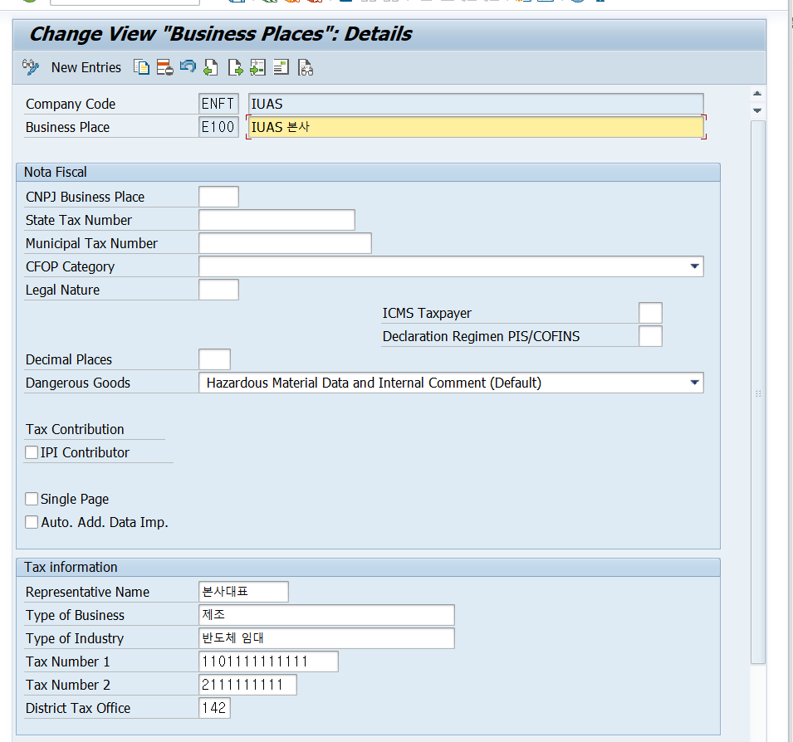Toggle the ICMS Taxpayer box
This screenshot has width=793, height=742.
[650, 313]
